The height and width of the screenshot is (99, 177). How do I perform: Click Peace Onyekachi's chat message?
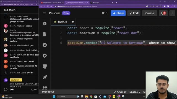(22, 40)
